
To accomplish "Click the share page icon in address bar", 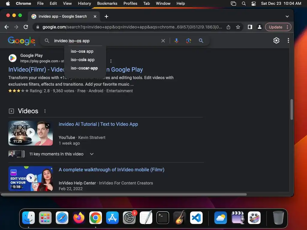I will (x=228, y=27).
